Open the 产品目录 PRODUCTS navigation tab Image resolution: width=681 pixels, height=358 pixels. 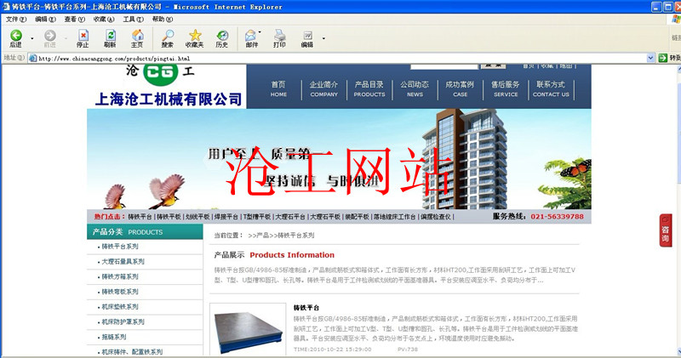[x=369, y=88]
